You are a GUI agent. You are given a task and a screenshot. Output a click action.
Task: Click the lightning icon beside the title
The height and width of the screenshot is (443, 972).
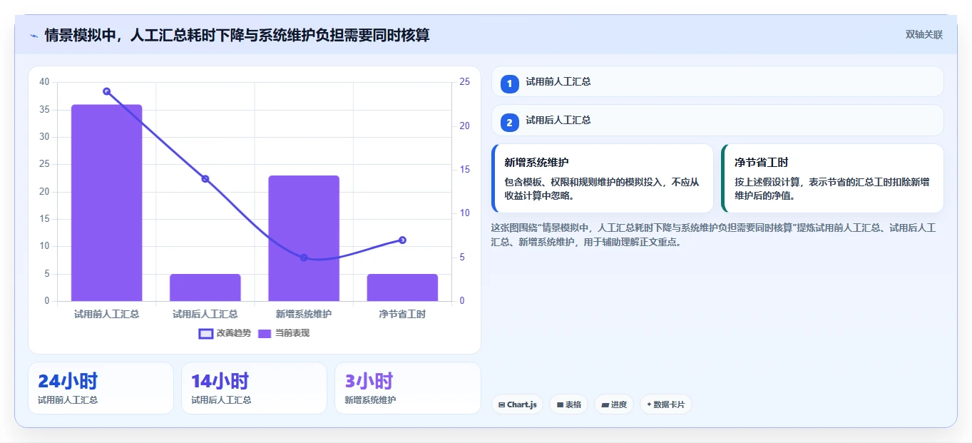click(x=34, y=36)
